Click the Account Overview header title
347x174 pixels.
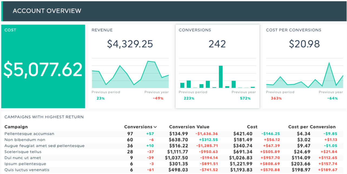tap(47, 11)
